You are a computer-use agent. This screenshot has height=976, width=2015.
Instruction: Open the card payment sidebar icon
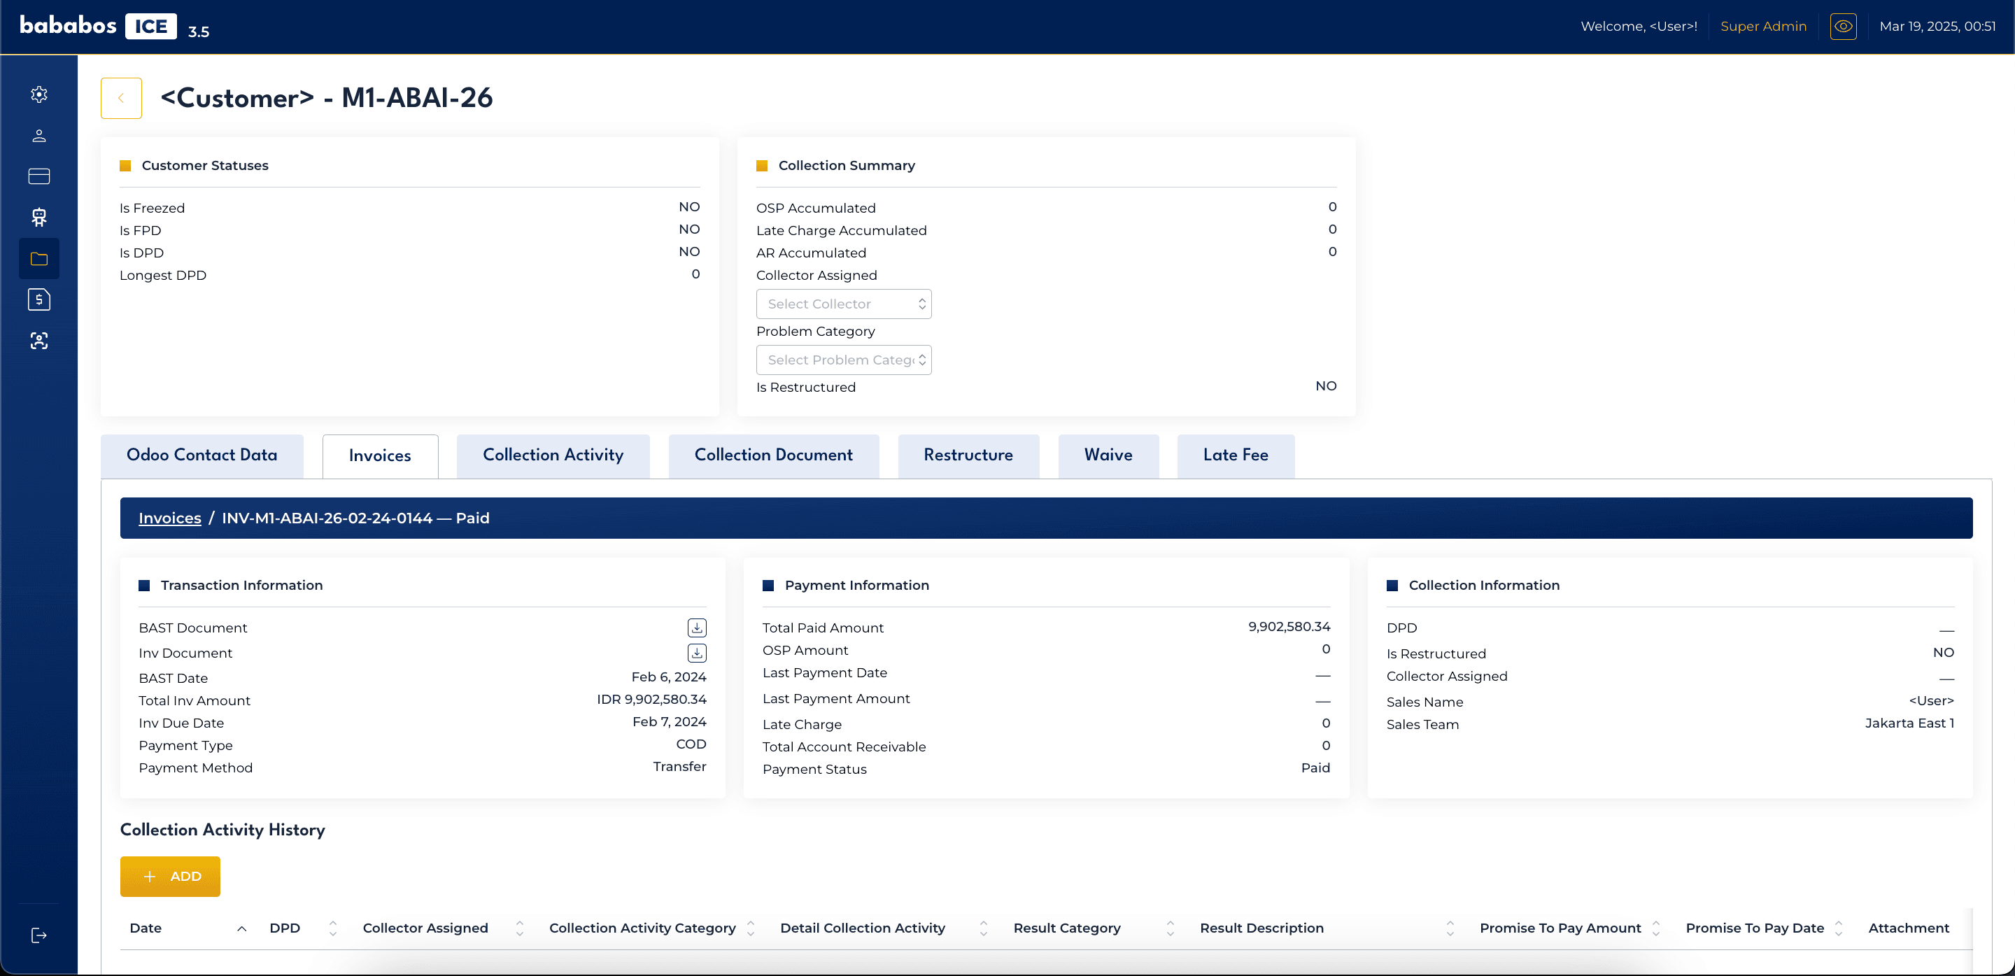pyautogui.click(x=39, y=177)
